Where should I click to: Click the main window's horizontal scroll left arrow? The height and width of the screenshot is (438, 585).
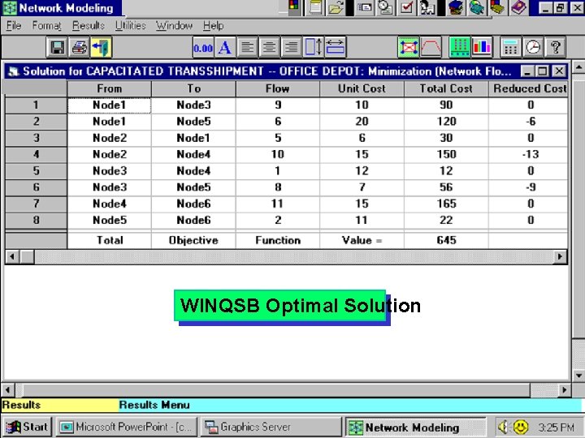tap(7, 390)
